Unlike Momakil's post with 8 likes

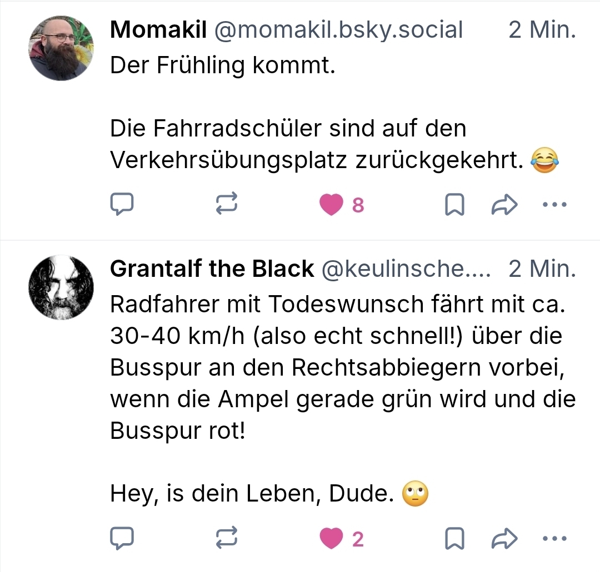(331, 205)
